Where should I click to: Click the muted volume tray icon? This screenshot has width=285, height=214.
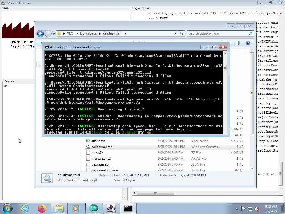[x=257, y=209]
